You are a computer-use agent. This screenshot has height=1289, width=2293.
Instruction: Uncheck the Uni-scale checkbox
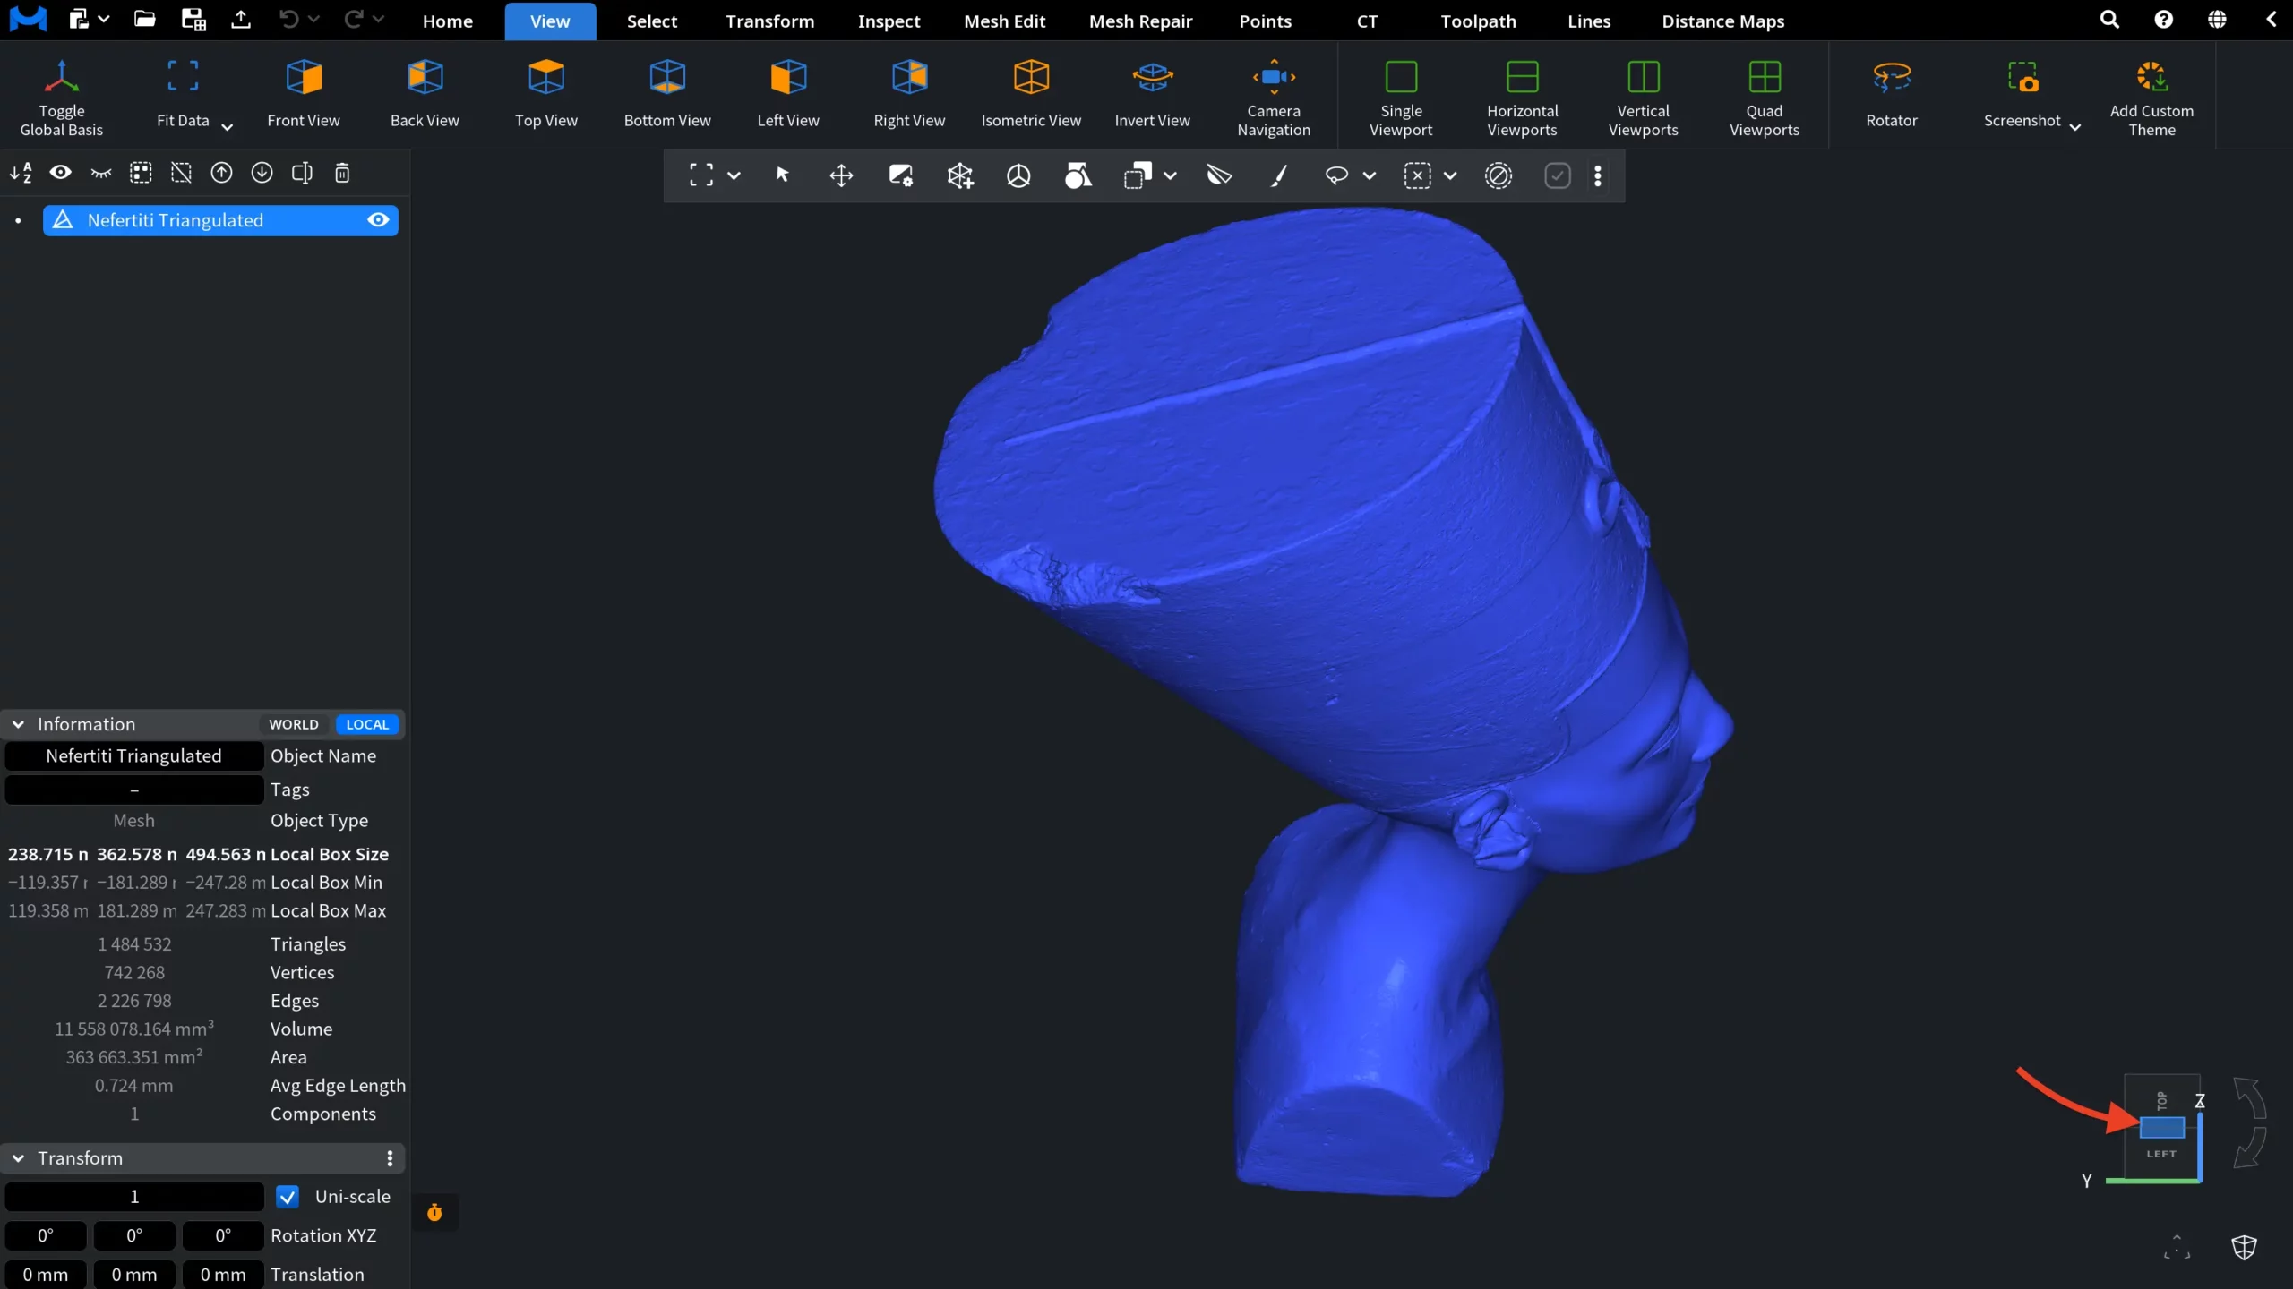(288, 1197)
